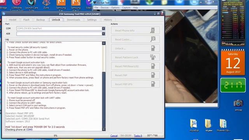The height and width of the screenshot is (140, 249).
Task: Click the Cancel link in status bar
Action: pos(114,136)
